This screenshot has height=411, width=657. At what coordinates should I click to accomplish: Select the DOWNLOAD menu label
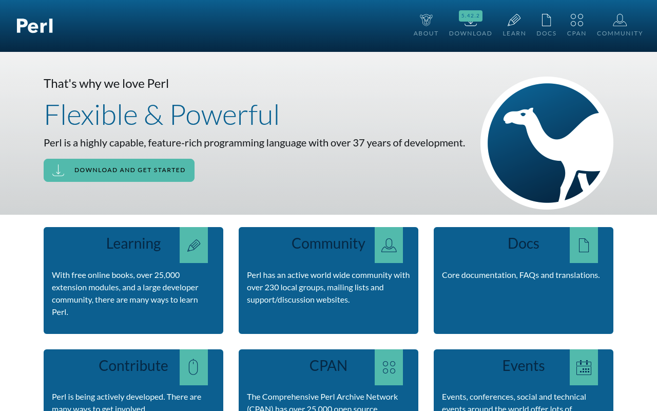(x=471, y=33)
